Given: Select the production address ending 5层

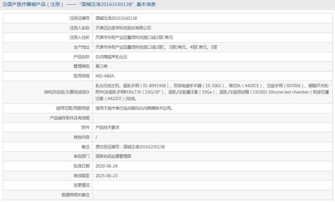Looking at the screenshot, I should (156, 47).
